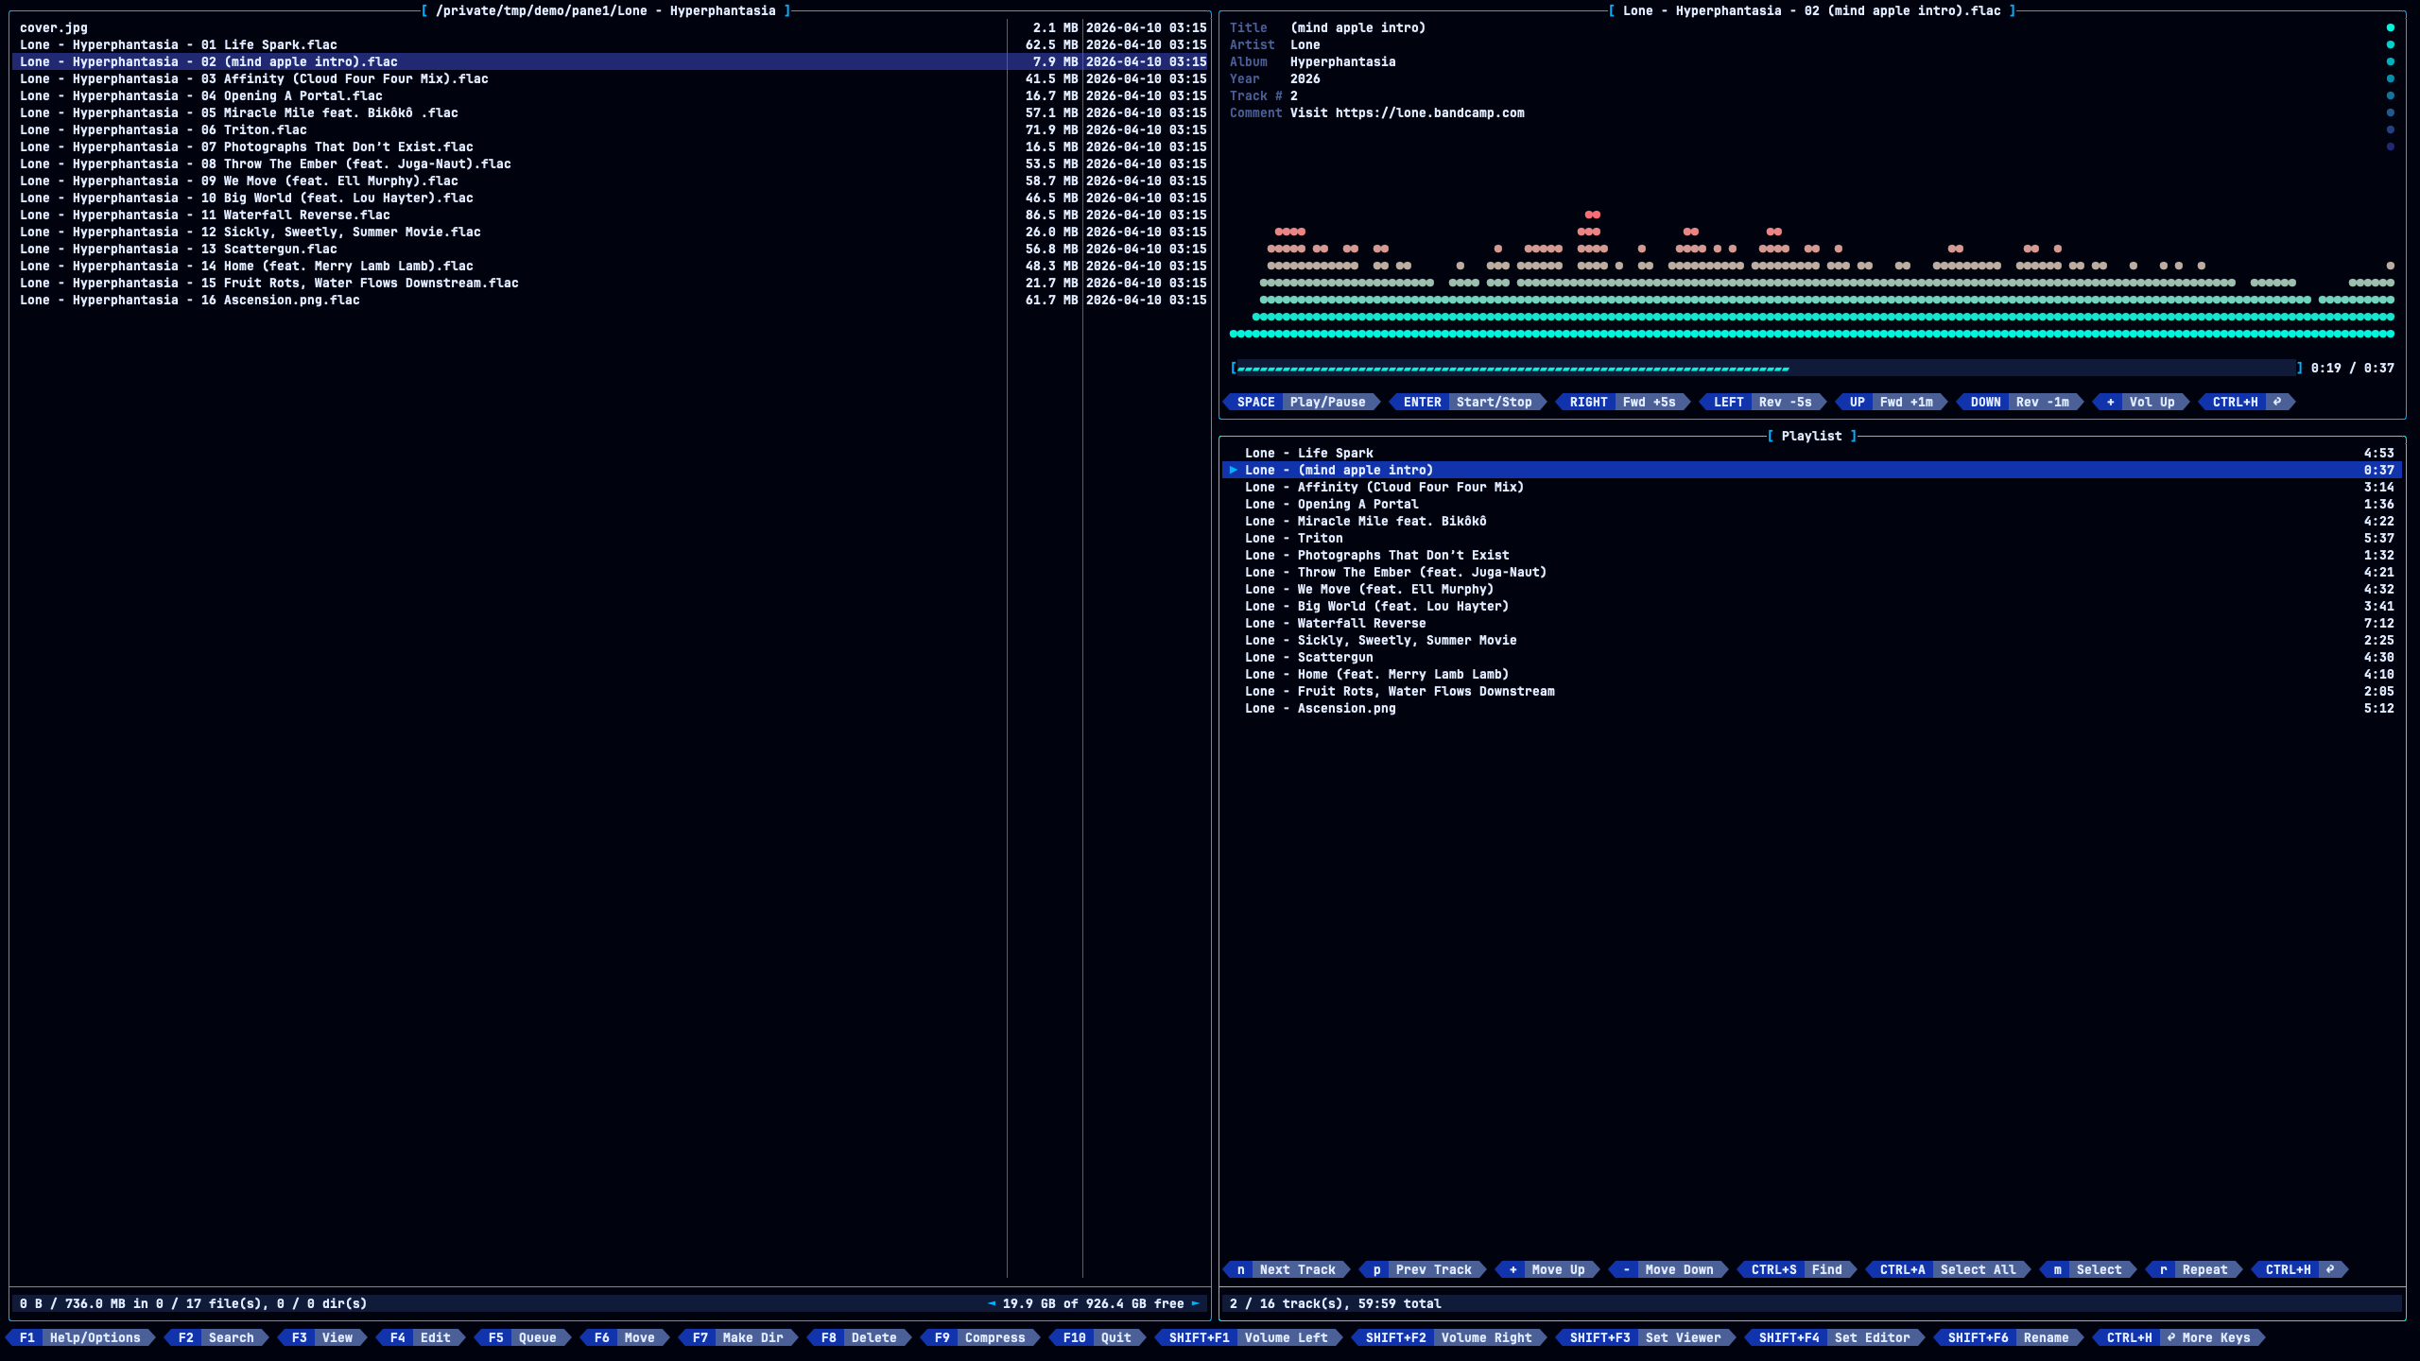Click RIGHT Fwd +5s control
The height and width of the screenshot is (1361, 2420).
(1623, 402)
